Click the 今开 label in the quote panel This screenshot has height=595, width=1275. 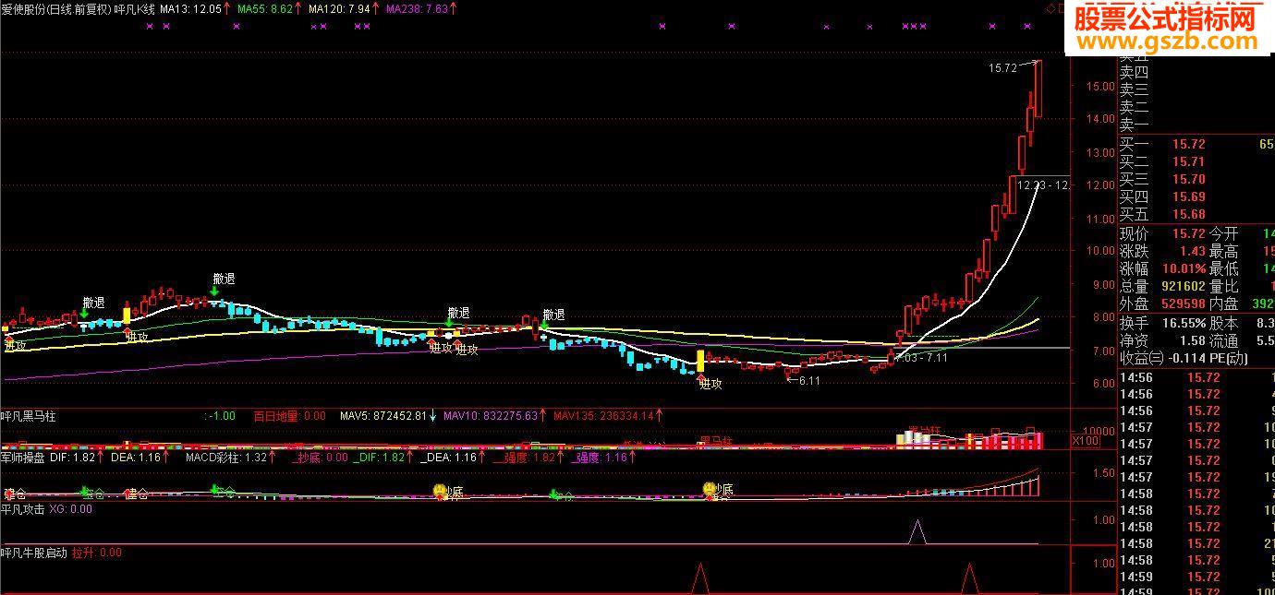click(x=1223, y=233)
